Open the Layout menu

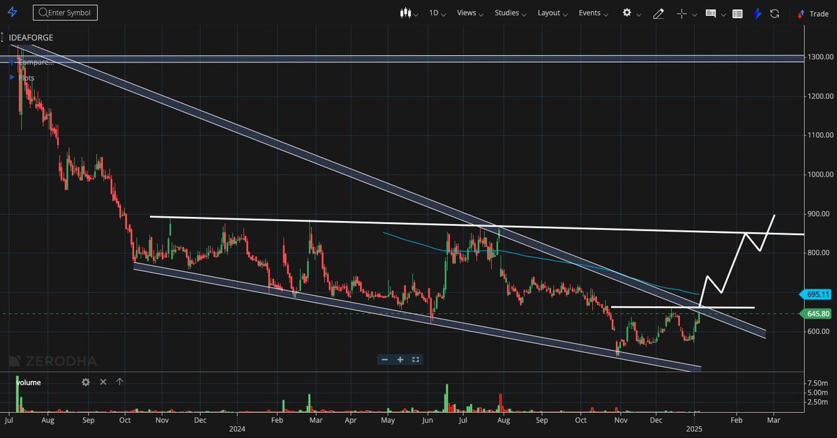(x=553, y=13)
